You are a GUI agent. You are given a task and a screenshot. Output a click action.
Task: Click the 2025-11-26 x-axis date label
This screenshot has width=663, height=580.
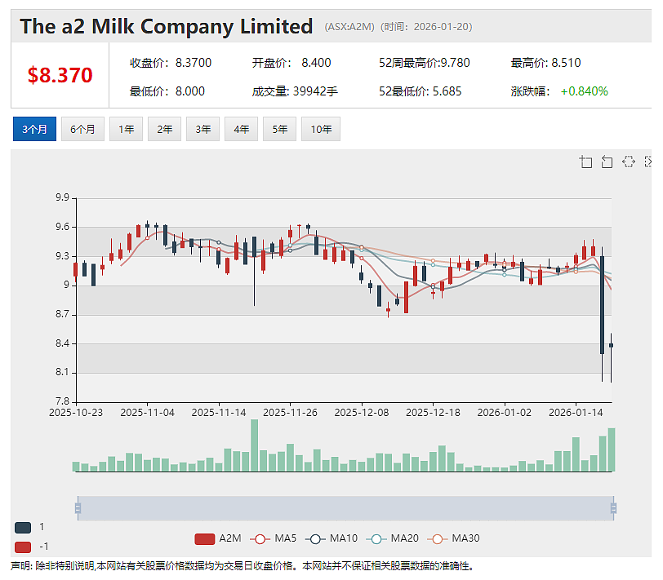point(290,413)
